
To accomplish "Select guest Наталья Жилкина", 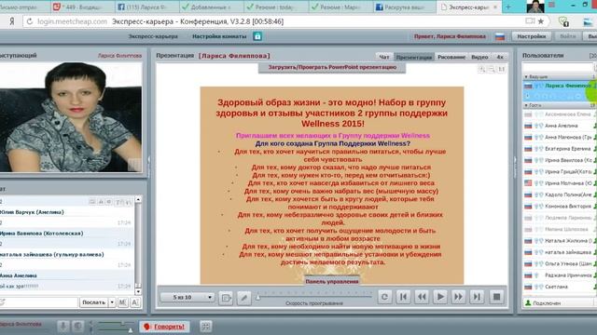I will [x=568, y=240].
